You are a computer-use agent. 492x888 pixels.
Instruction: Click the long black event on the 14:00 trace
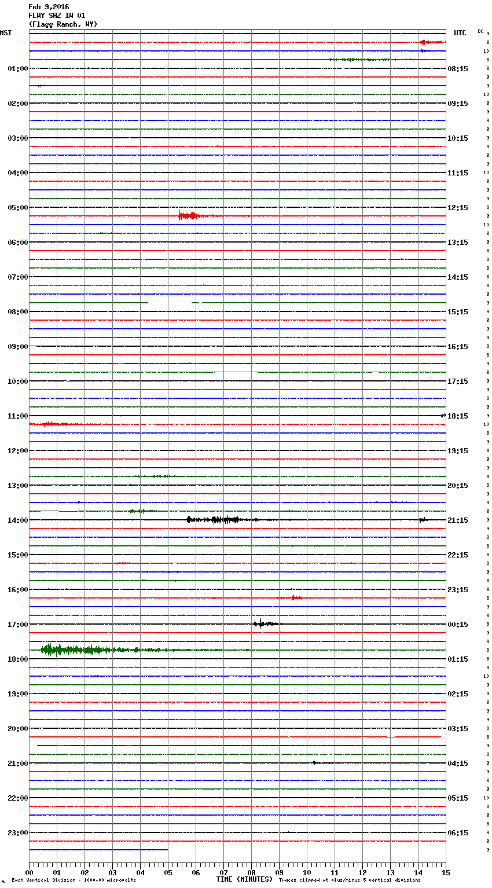[223, 520]
